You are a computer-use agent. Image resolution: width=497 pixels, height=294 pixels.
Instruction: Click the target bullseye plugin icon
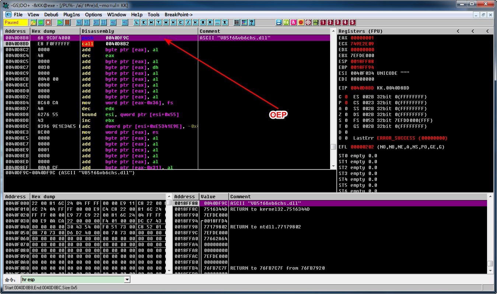coord(308,22)
